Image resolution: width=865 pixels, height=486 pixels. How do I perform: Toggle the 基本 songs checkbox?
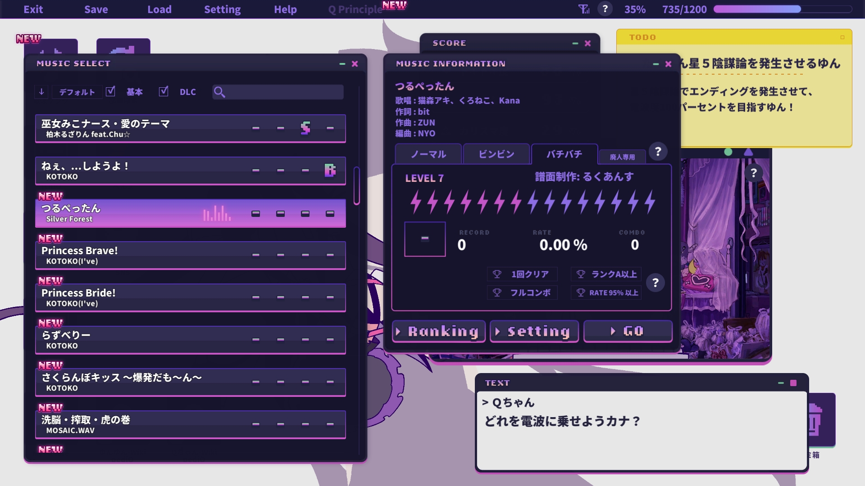pyautogui.click(x=111, y=91)
